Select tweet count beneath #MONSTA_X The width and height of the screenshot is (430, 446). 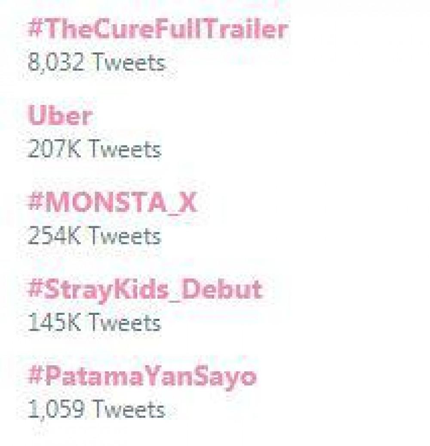[94, 236]
